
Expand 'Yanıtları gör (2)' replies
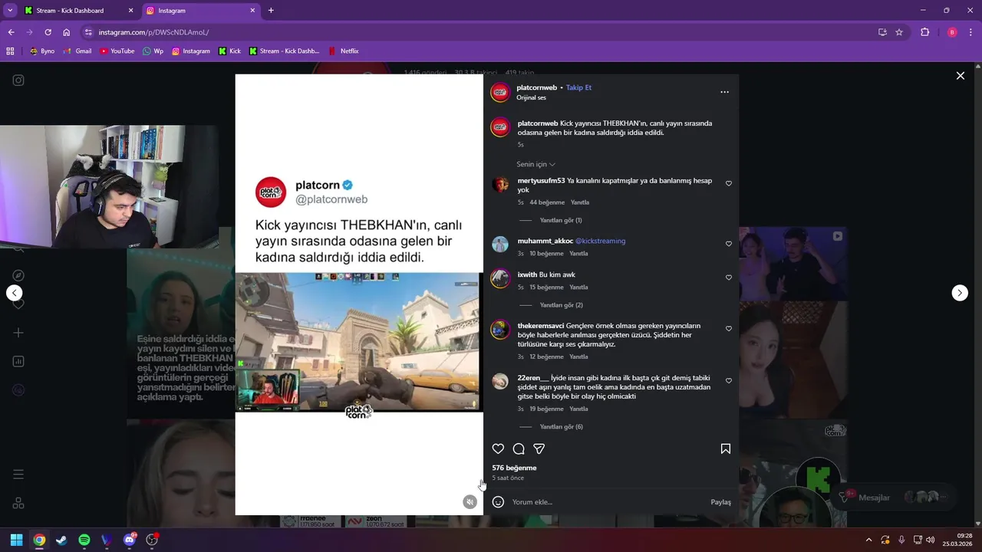[x=561, y=305]
